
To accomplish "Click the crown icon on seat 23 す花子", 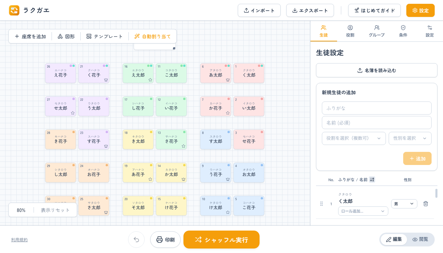I will 106,146.
